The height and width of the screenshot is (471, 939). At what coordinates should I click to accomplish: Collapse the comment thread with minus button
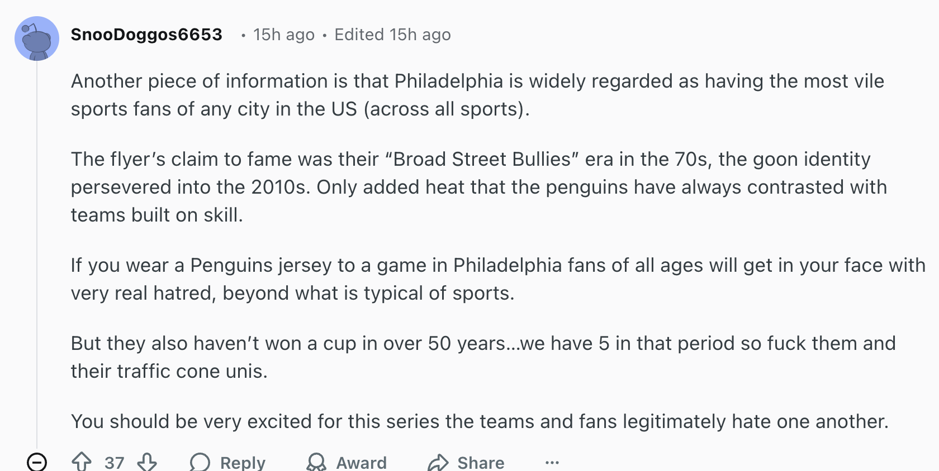[x=37, y=462]
